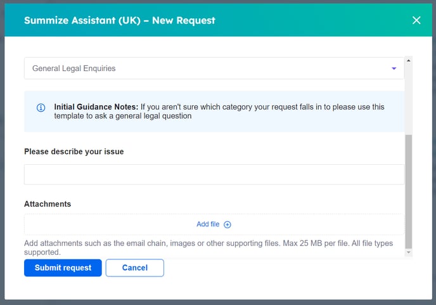Click the info icon in guidance notes

click(41, 107)
